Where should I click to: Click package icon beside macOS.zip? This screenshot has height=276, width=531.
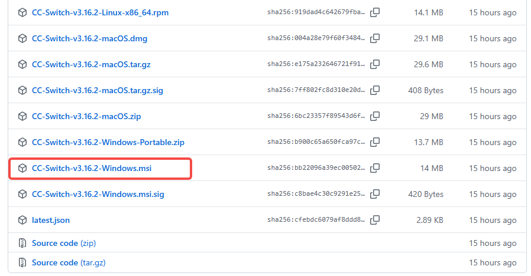pyautogui.click(x=22, y=116)
